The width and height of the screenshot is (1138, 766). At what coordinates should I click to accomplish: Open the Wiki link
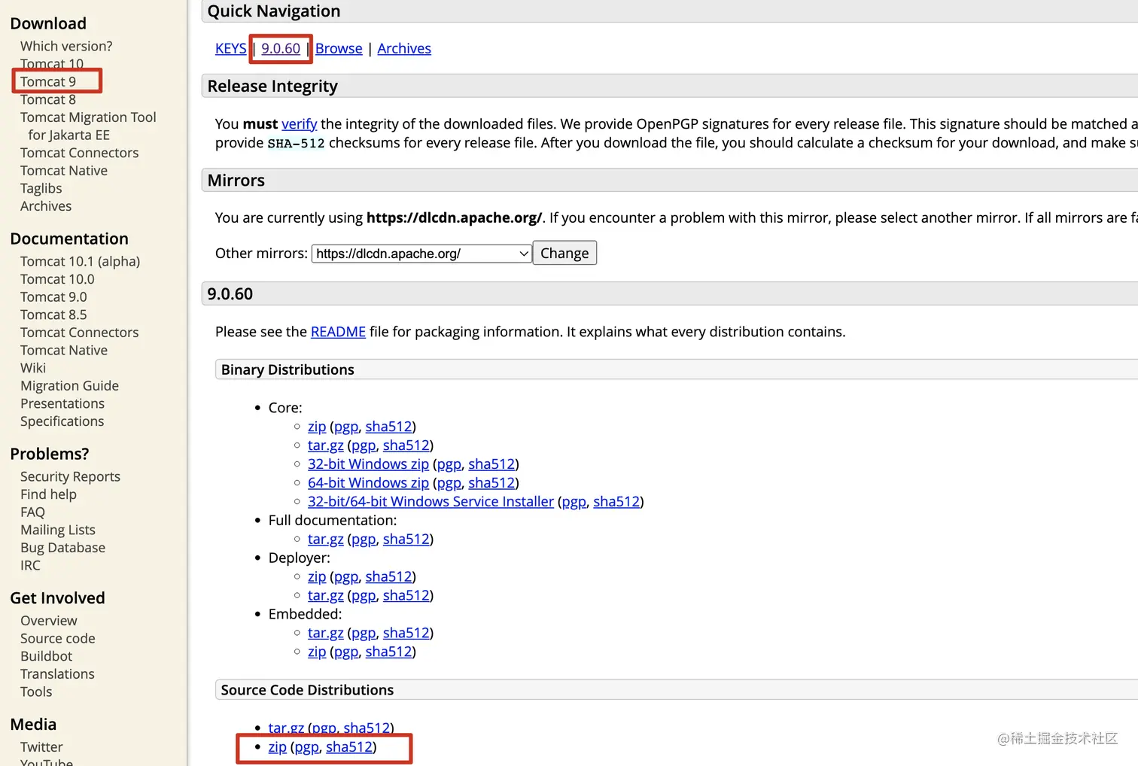pyautogui.click(x=33, y=368)
